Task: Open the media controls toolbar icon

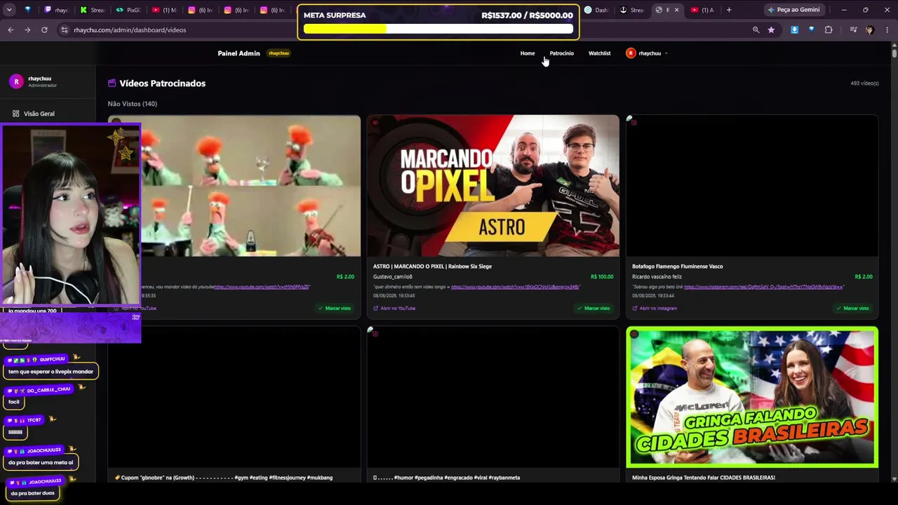Action: (x=853, y=29)
